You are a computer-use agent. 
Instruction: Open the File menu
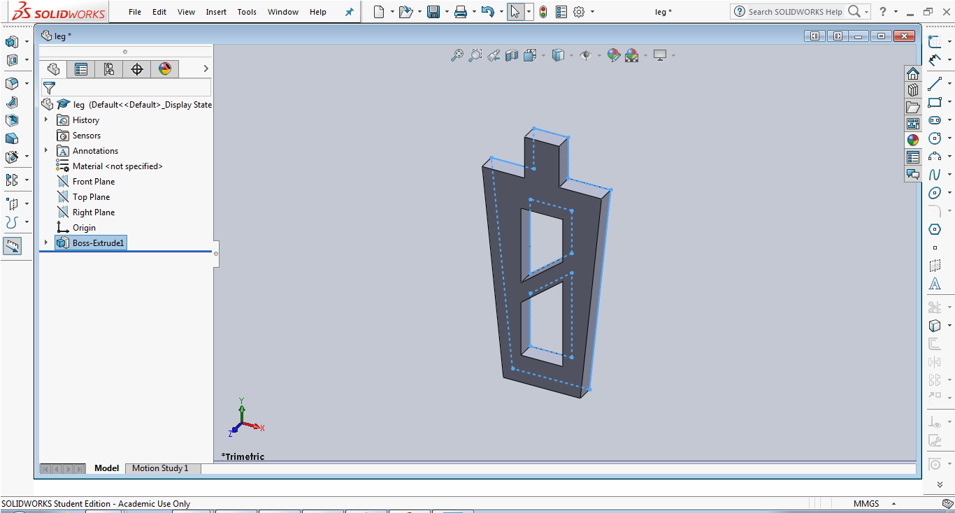click(135, 12)
